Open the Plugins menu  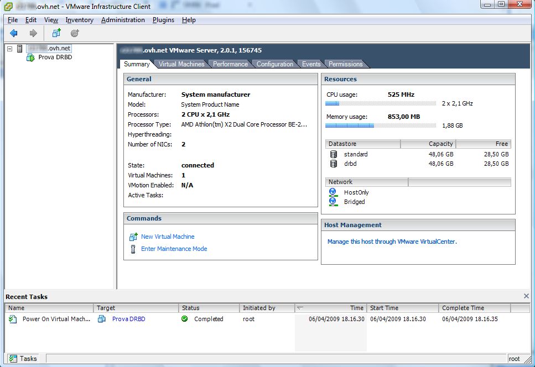[163, 20]
